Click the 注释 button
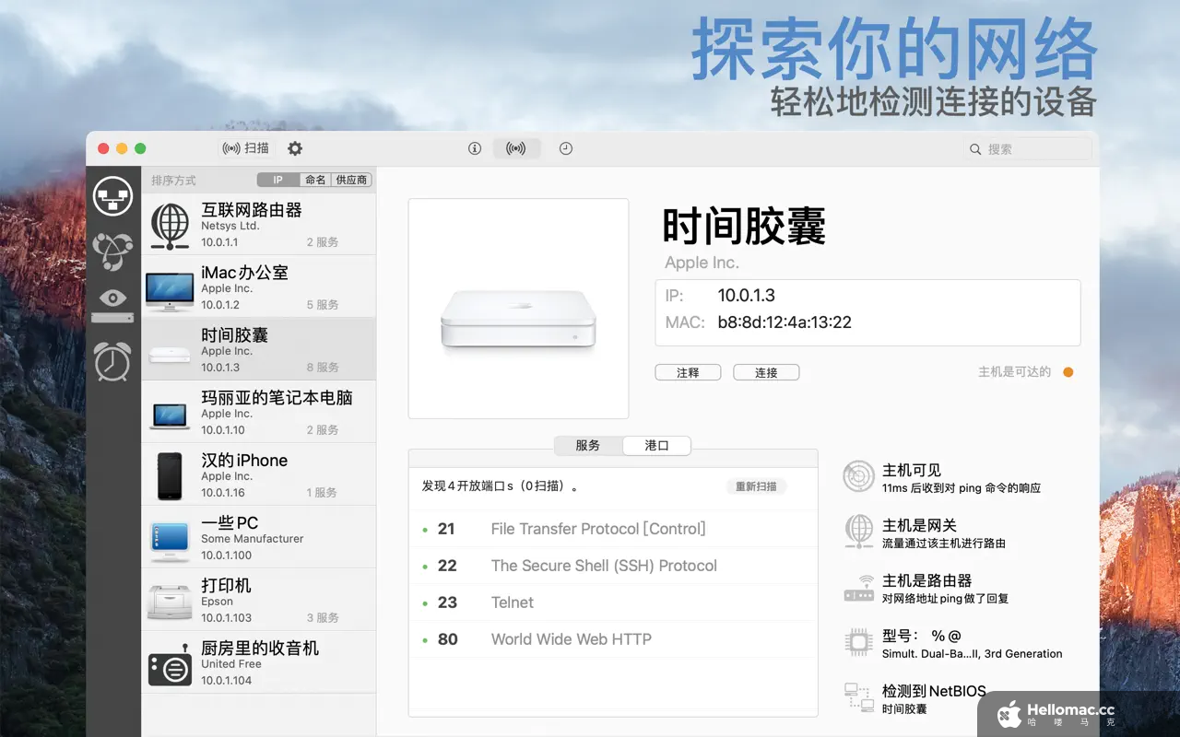Viewport: 1180px width, 737px height. click(x=688, y=372)
